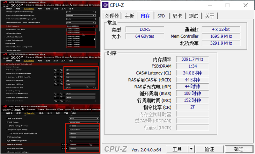Click clock gear icon in voltage BIOS panel
The image size is (255, 154).
pyautogui.click(x=22, y=109)
